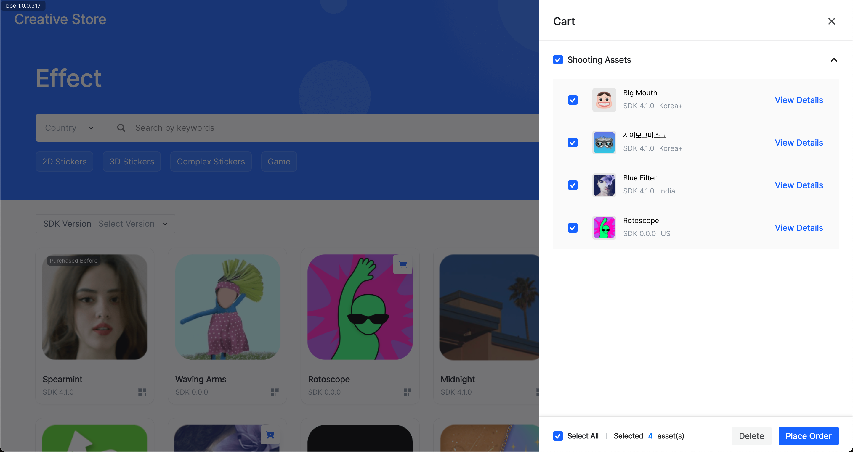Click QR grid icon on Waving Arms card
This screenshot has width=853, height=452.
pyautogui.click(x=275, y=392)
